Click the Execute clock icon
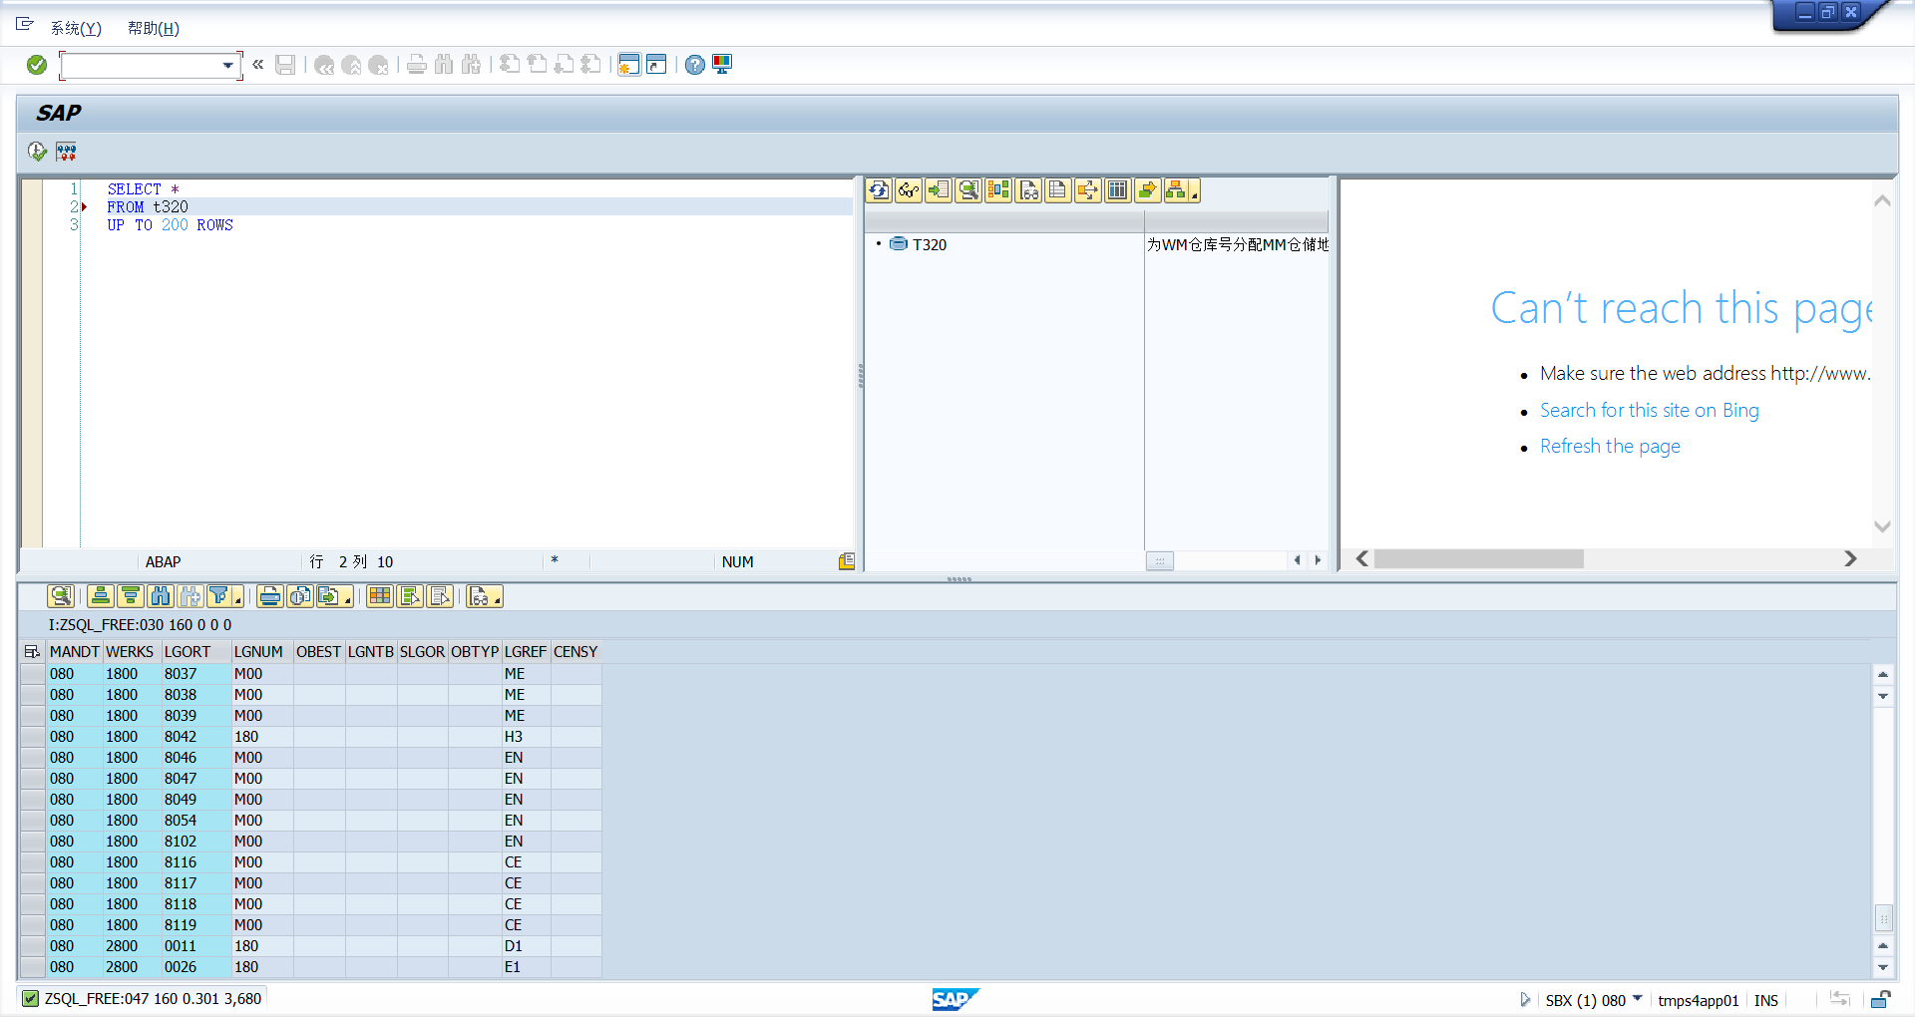The height and width of the screenshot is (1017, 1915). pyautogui.click(x=38, y=152)
